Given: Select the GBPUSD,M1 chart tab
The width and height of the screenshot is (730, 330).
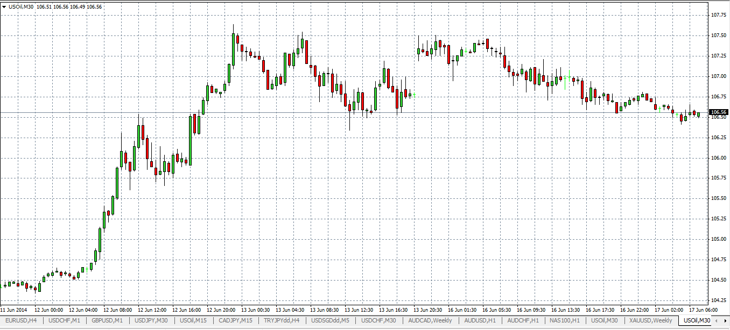Looking at the screenshot, I should 108,320.
